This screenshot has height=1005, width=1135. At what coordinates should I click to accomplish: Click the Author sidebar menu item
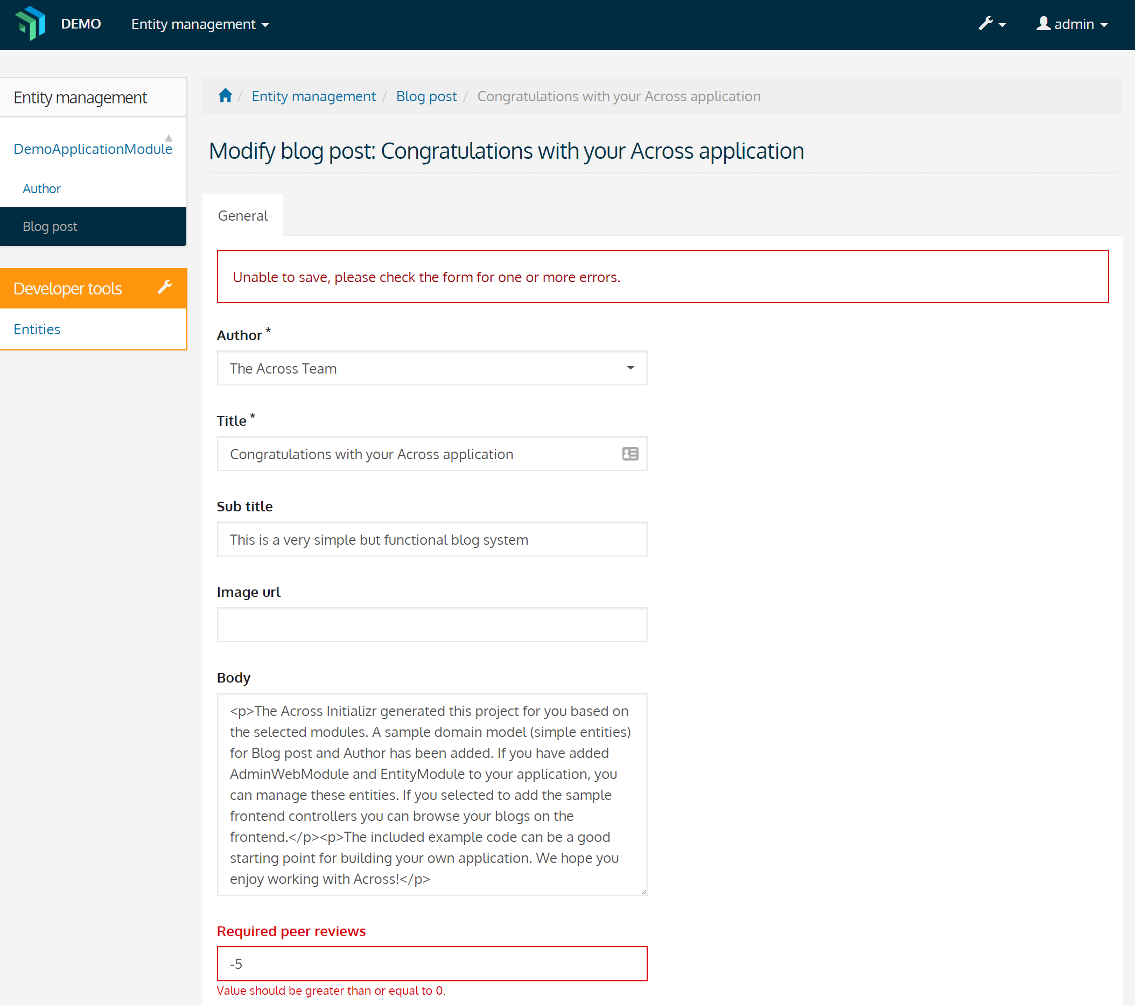[x=41, y=187]
